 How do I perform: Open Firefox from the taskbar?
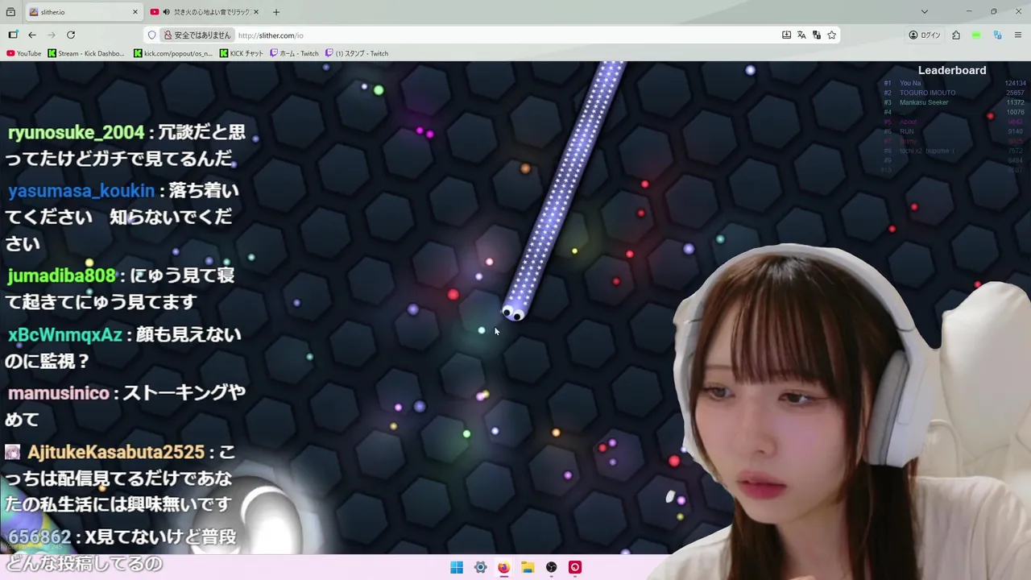tap(503, 567)
